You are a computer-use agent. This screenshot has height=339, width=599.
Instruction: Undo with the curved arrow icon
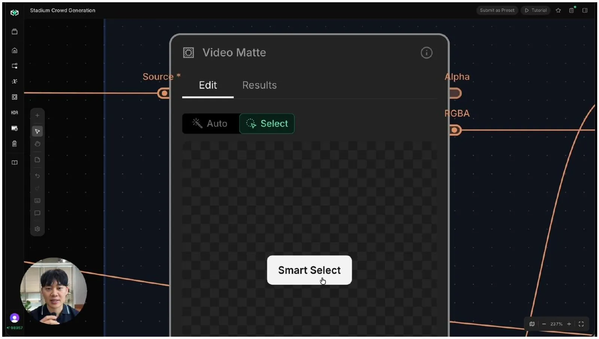click(37, 176)
